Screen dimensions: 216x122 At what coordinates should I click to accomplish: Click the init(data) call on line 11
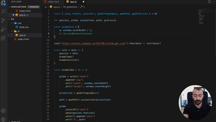tap(153, 43)
